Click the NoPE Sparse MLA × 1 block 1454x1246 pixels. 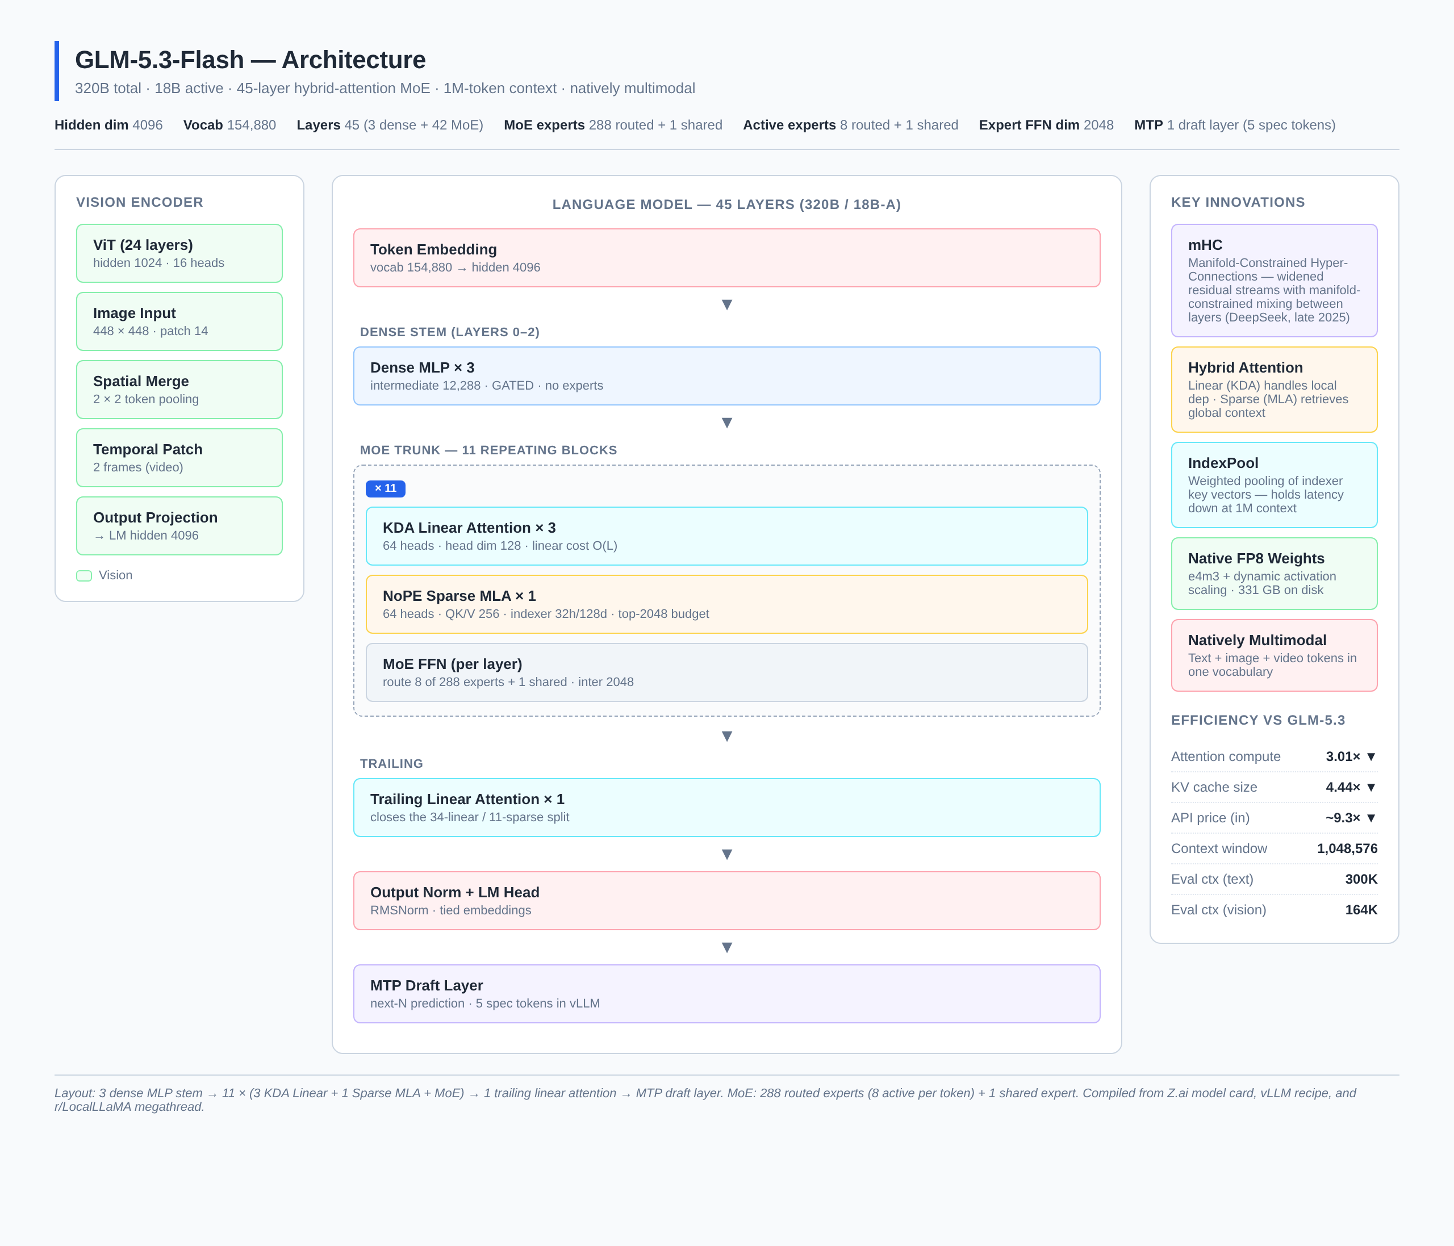click(726, 604)
